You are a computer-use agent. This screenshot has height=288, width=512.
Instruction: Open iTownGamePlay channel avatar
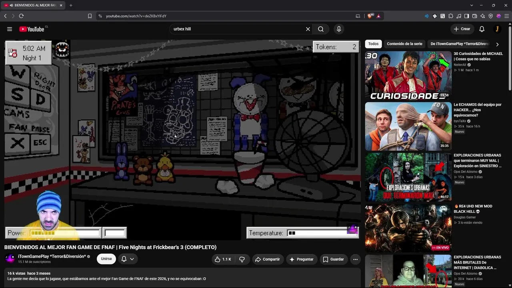(10, 259)
